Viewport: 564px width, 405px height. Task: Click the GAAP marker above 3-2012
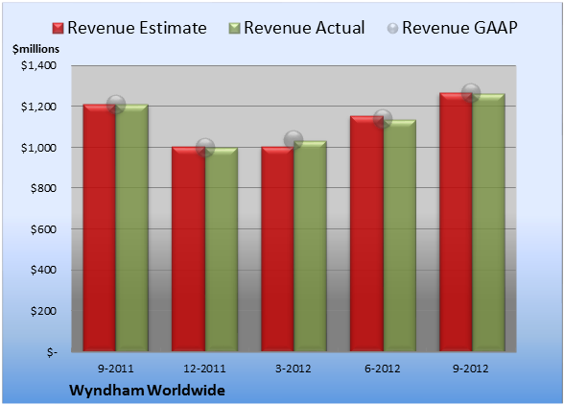(294, 140)
